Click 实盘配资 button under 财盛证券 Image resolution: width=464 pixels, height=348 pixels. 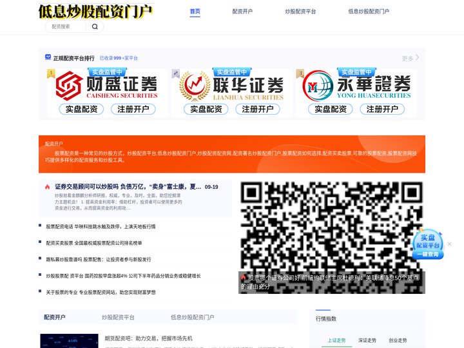tap(81, 109)
